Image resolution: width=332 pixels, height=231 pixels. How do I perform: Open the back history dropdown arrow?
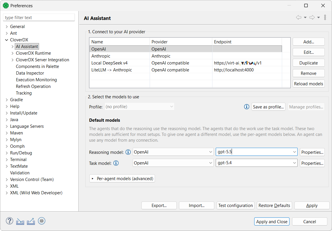(x=305, y=18)
